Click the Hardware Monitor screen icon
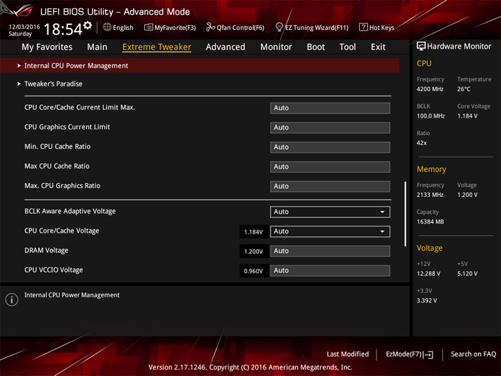501x376 pixels. [421, 47]
